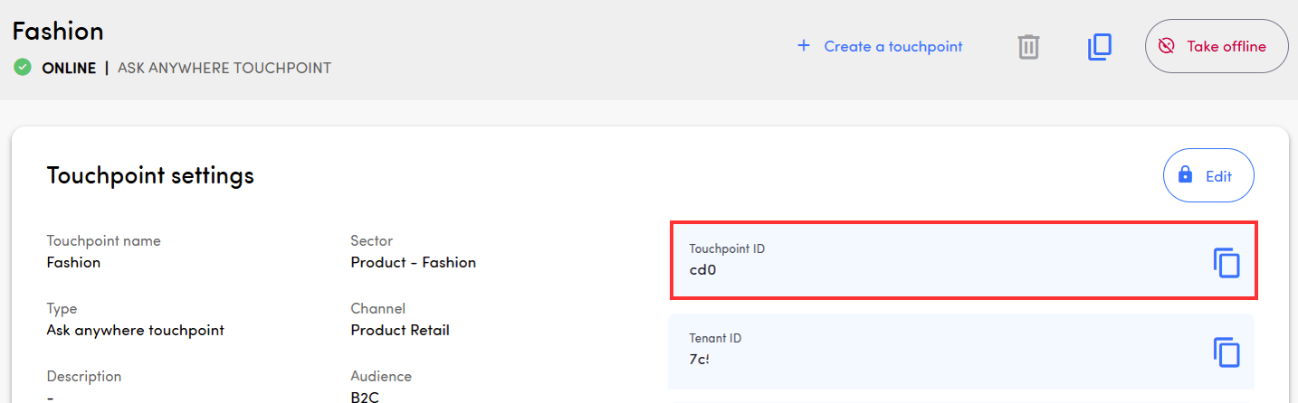Screen dimensions: 1298x403
Task: Copy the Touchpoint ID with copy icon
Action: pos(1226,263)
